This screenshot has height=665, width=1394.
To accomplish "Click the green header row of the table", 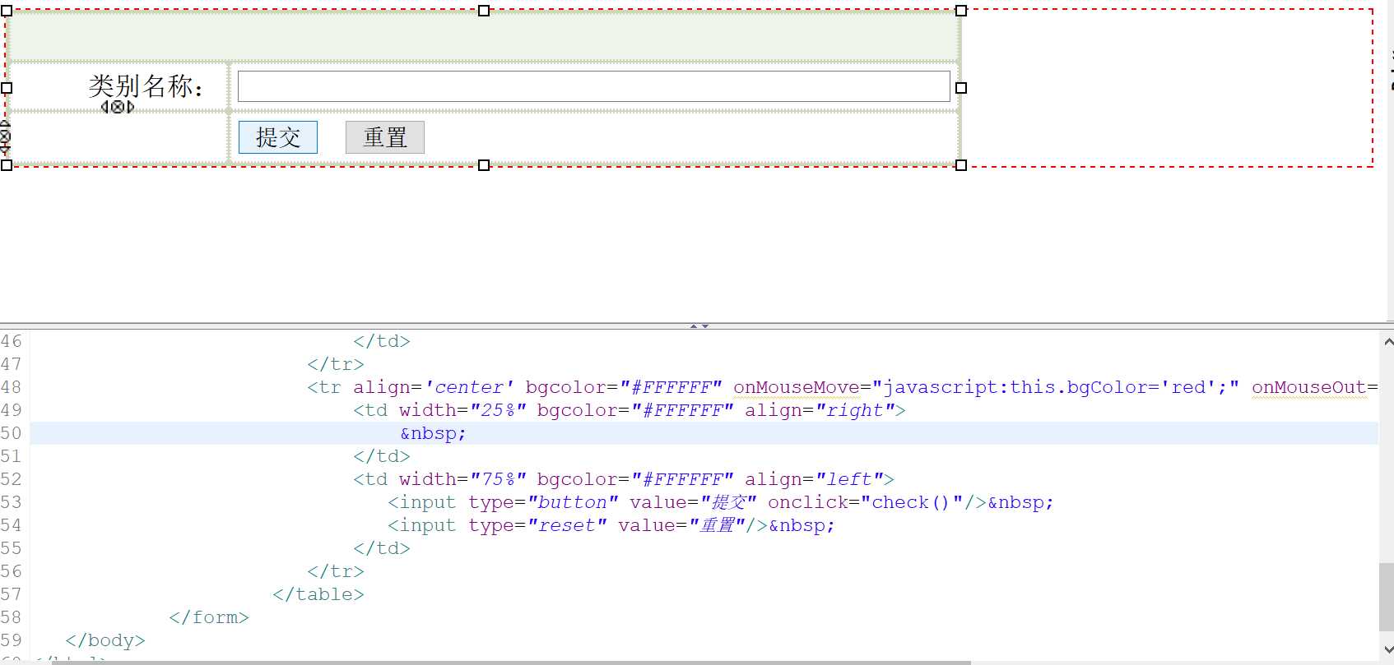I will coord(483,37).
